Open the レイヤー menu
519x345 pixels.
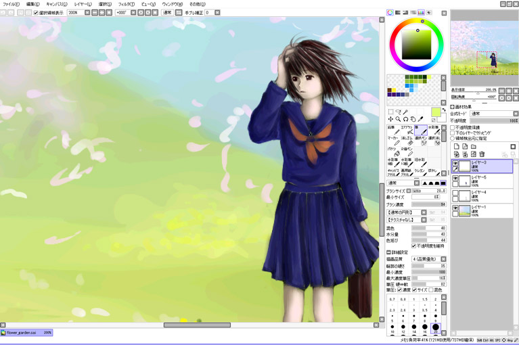[x=83, y=4]
